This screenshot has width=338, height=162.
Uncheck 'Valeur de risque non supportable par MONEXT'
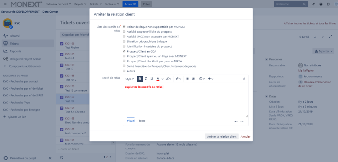[124, 27]
